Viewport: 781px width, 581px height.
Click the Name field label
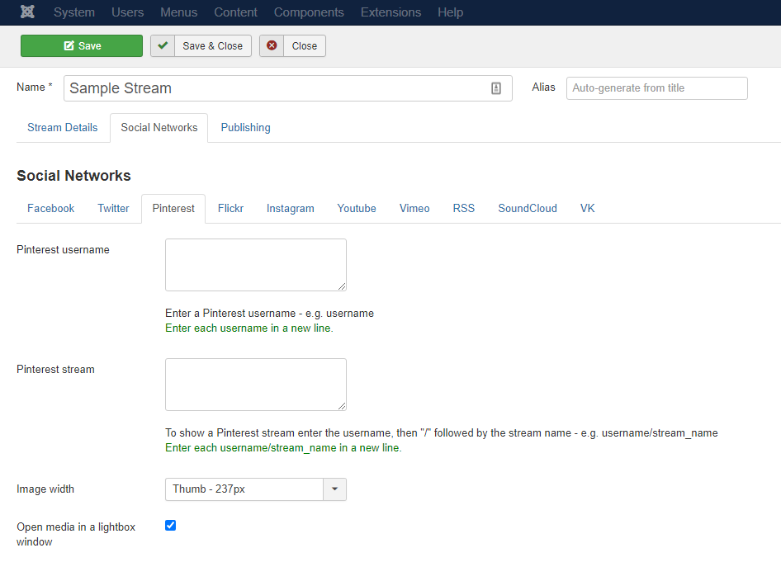click(35, 87)
